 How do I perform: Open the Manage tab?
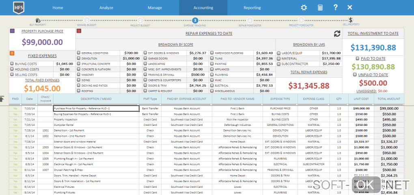[155, 8]
